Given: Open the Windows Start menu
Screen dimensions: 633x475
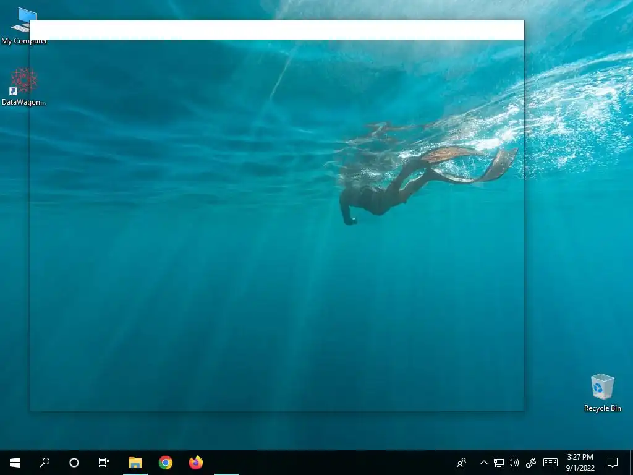Looking at the screenshot, I should [15, 463].
